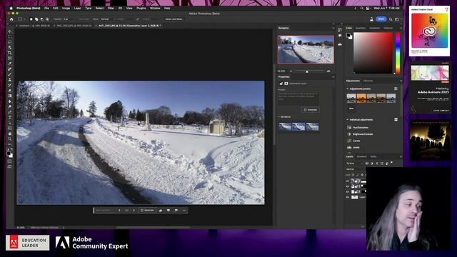Click zoom in icon in Navigator panel
The height and width of the screenshot is (257, 457).
(x=328, y=71)
